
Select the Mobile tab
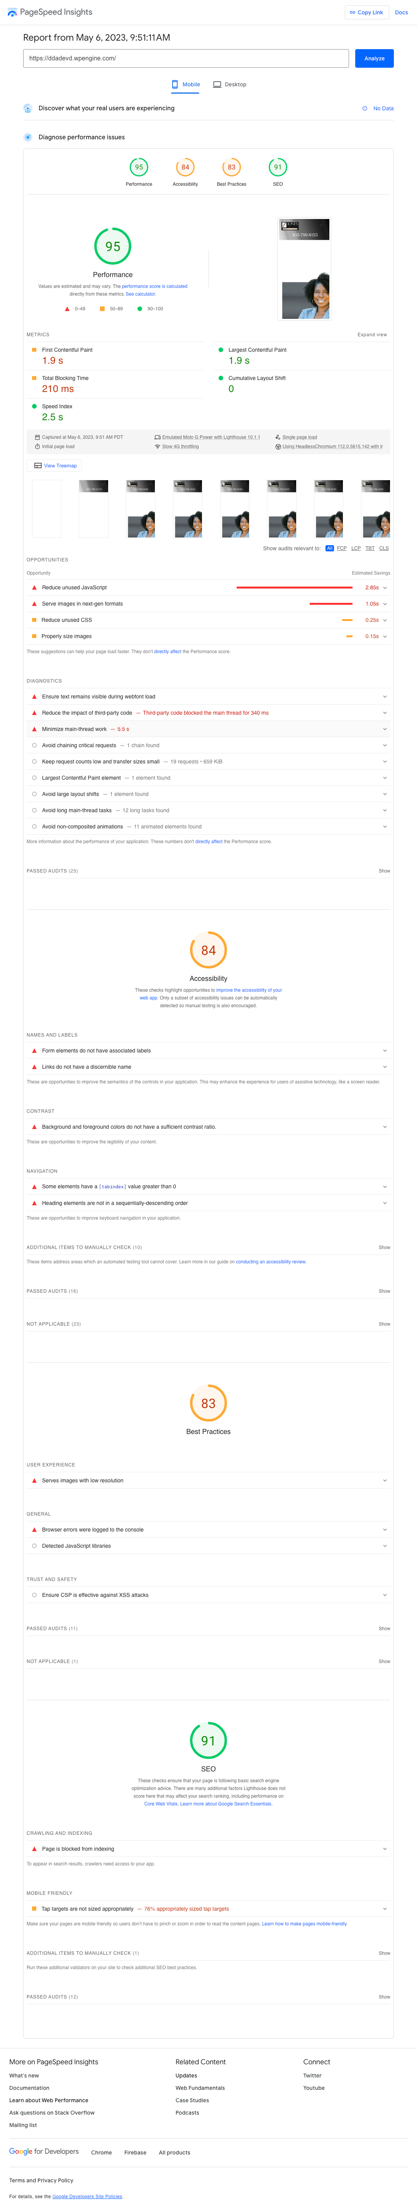[186, 85]
